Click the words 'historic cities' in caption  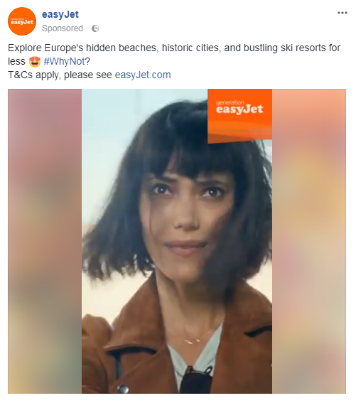[190, 48]
